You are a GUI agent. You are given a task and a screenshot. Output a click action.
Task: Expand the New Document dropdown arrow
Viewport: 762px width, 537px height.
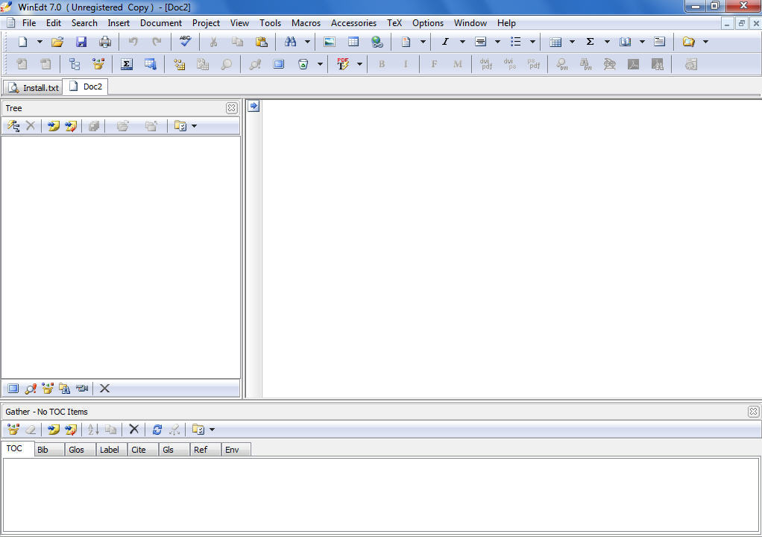point(40,42)
